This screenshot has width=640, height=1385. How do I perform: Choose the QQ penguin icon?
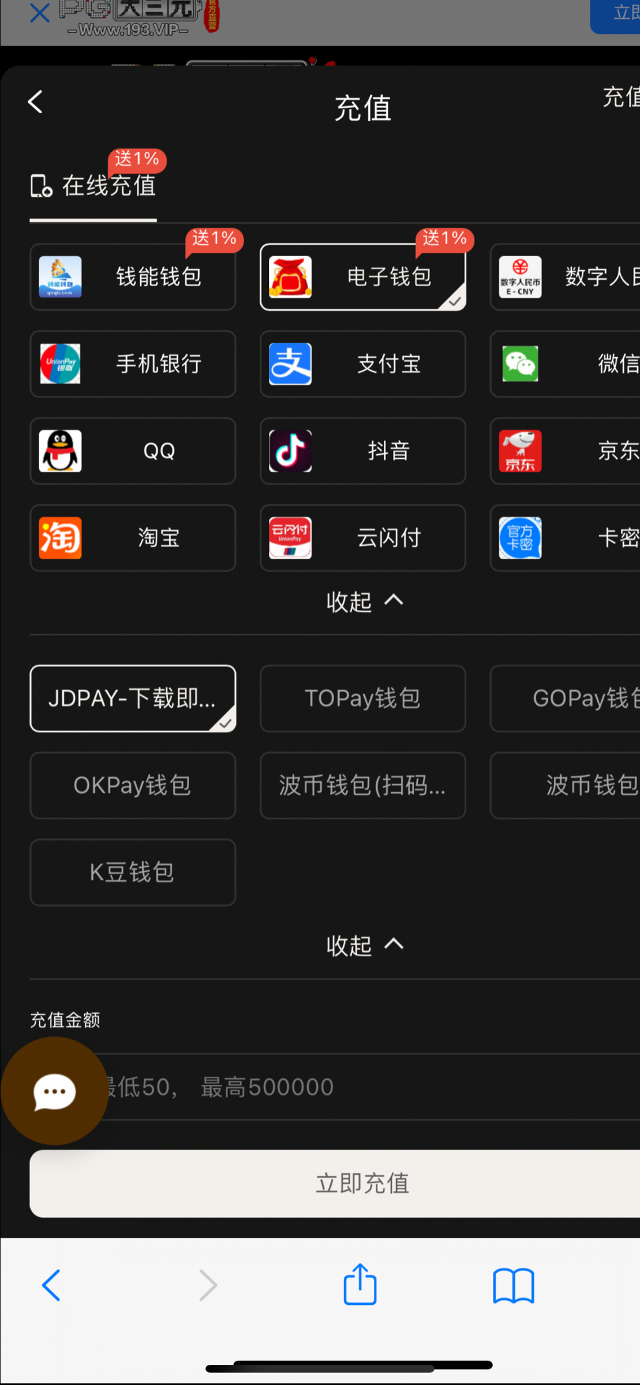point(60,451)
